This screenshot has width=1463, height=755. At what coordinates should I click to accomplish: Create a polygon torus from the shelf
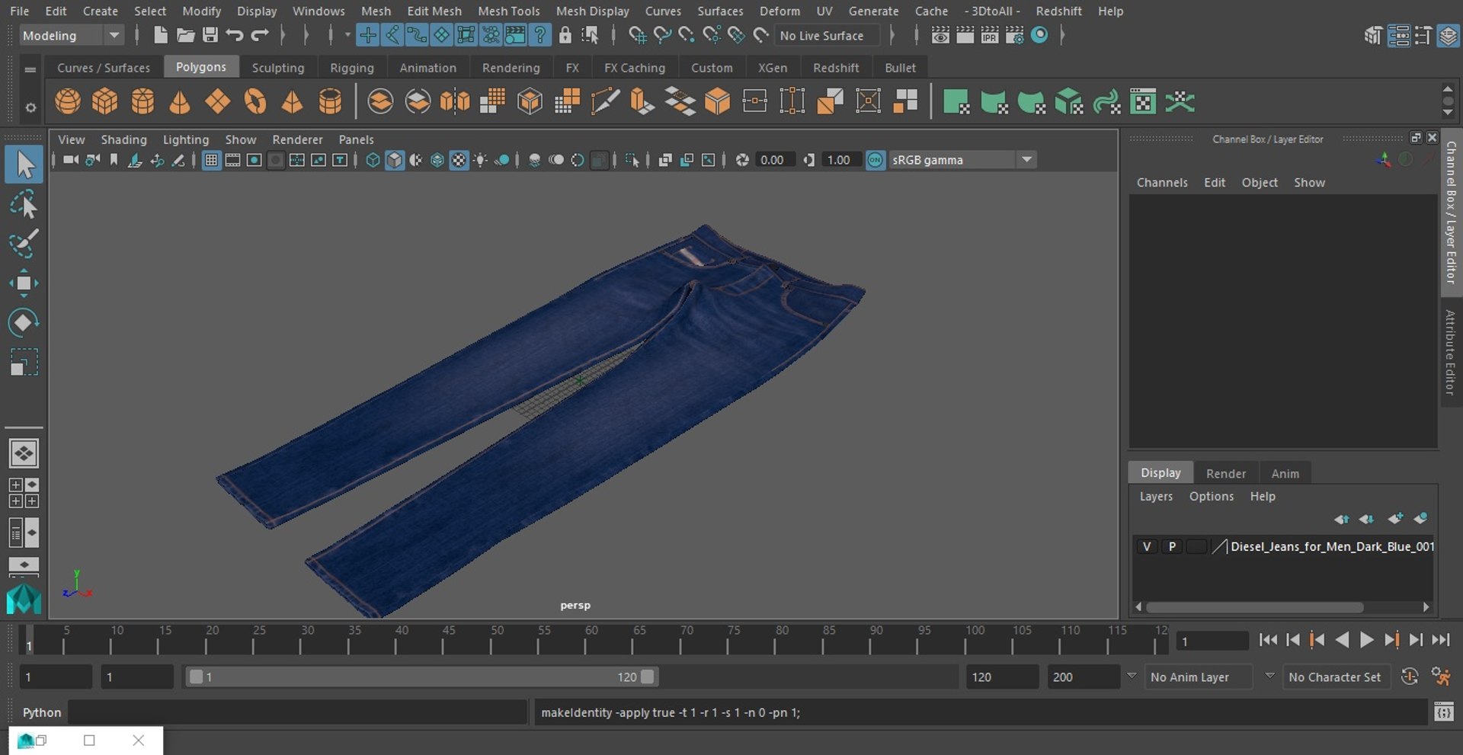coord(255,101)
